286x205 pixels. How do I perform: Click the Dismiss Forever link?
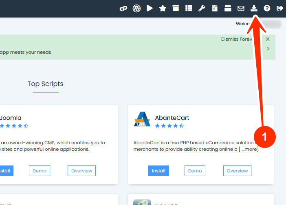[x=237, y=39]
